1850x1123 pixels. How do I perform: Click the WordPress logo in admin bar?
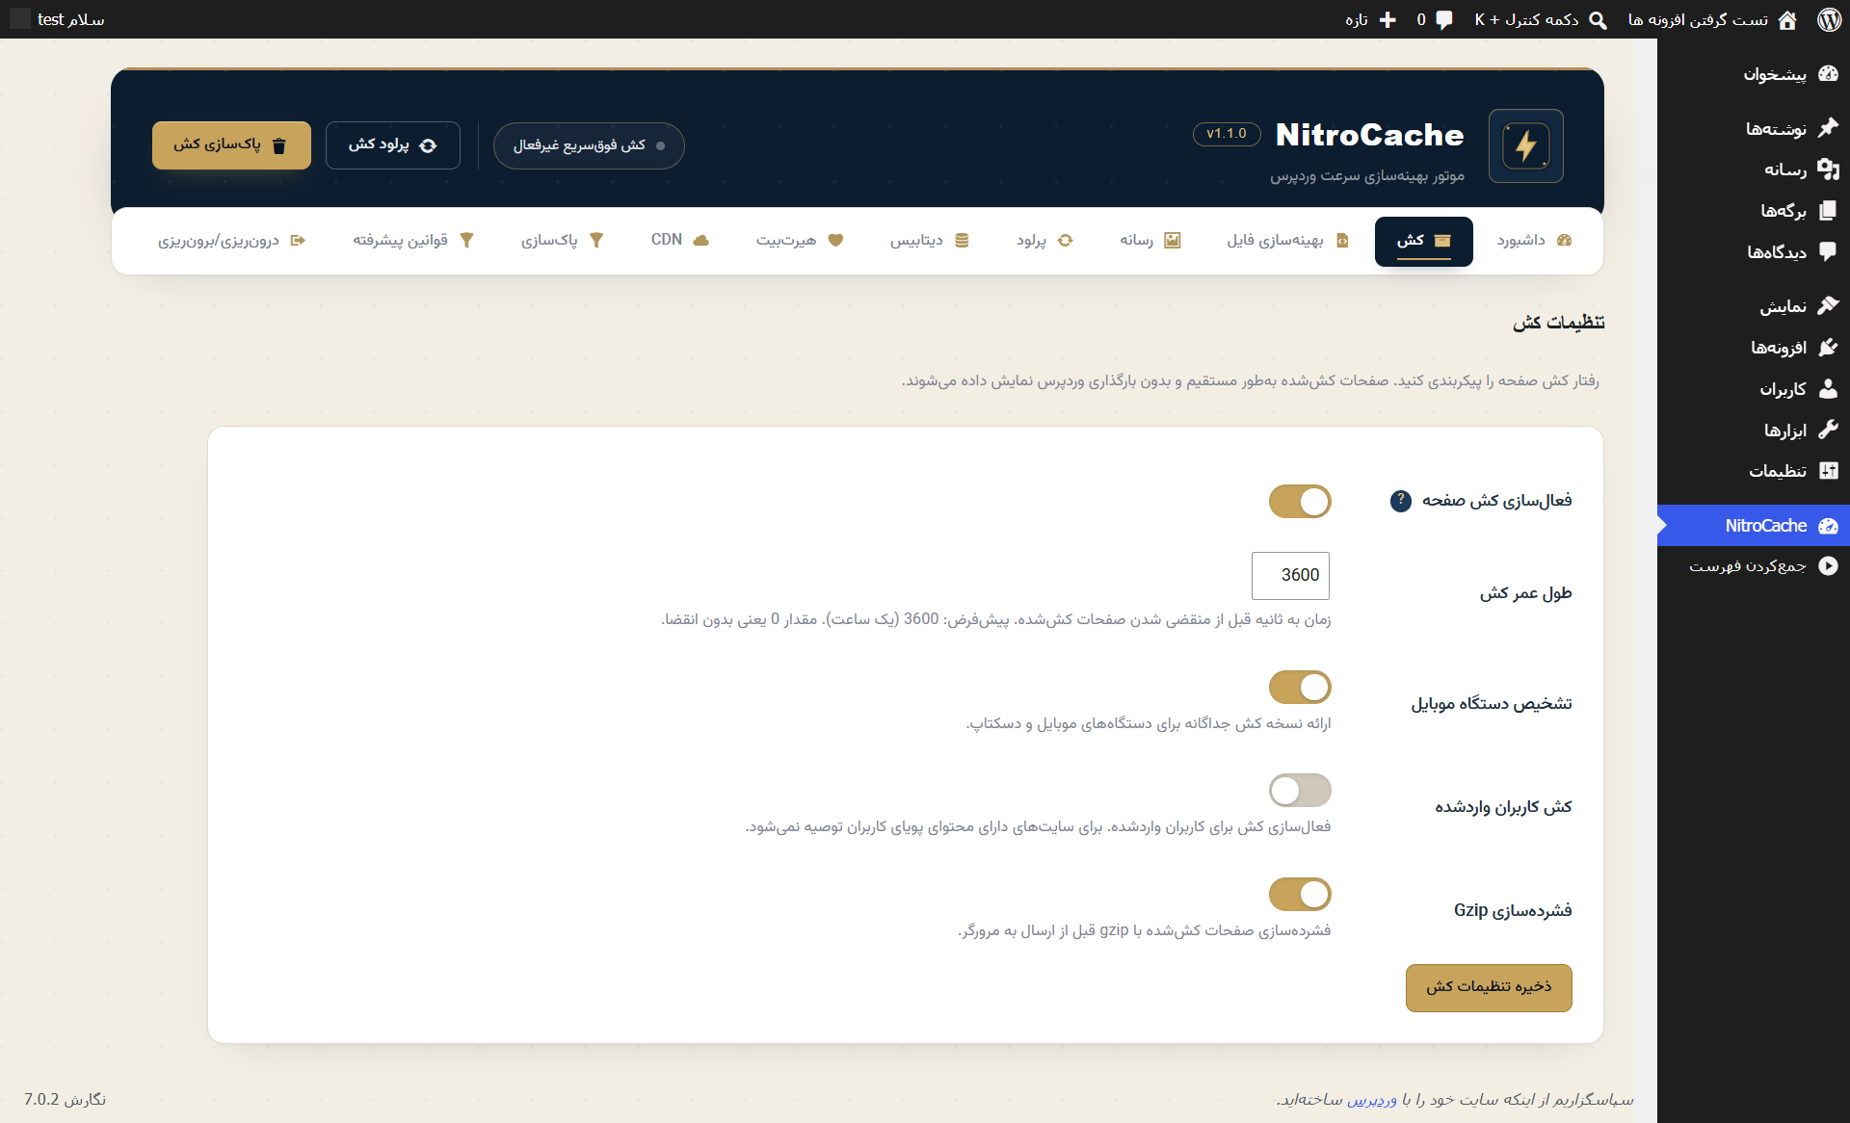tap(1829, 19)
